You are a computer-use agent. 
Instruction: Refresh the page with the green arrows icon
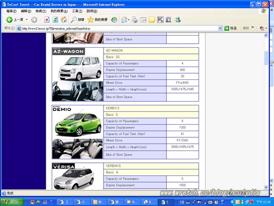(55, 20)
